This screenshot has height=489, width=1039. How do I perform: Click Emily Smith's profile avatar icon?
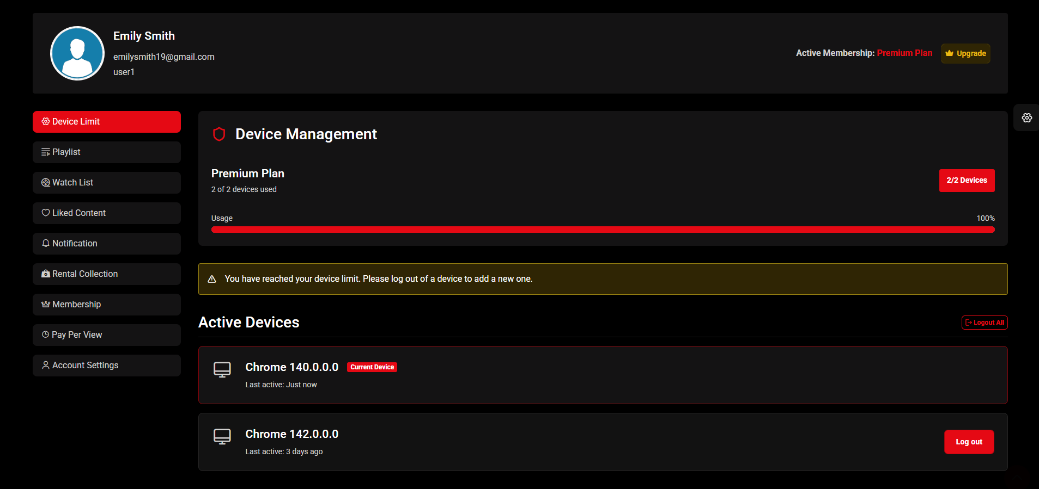[77, 53]
